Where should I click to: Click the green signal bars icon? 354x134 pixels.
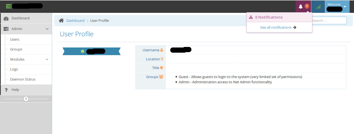[x=318, y=7]
